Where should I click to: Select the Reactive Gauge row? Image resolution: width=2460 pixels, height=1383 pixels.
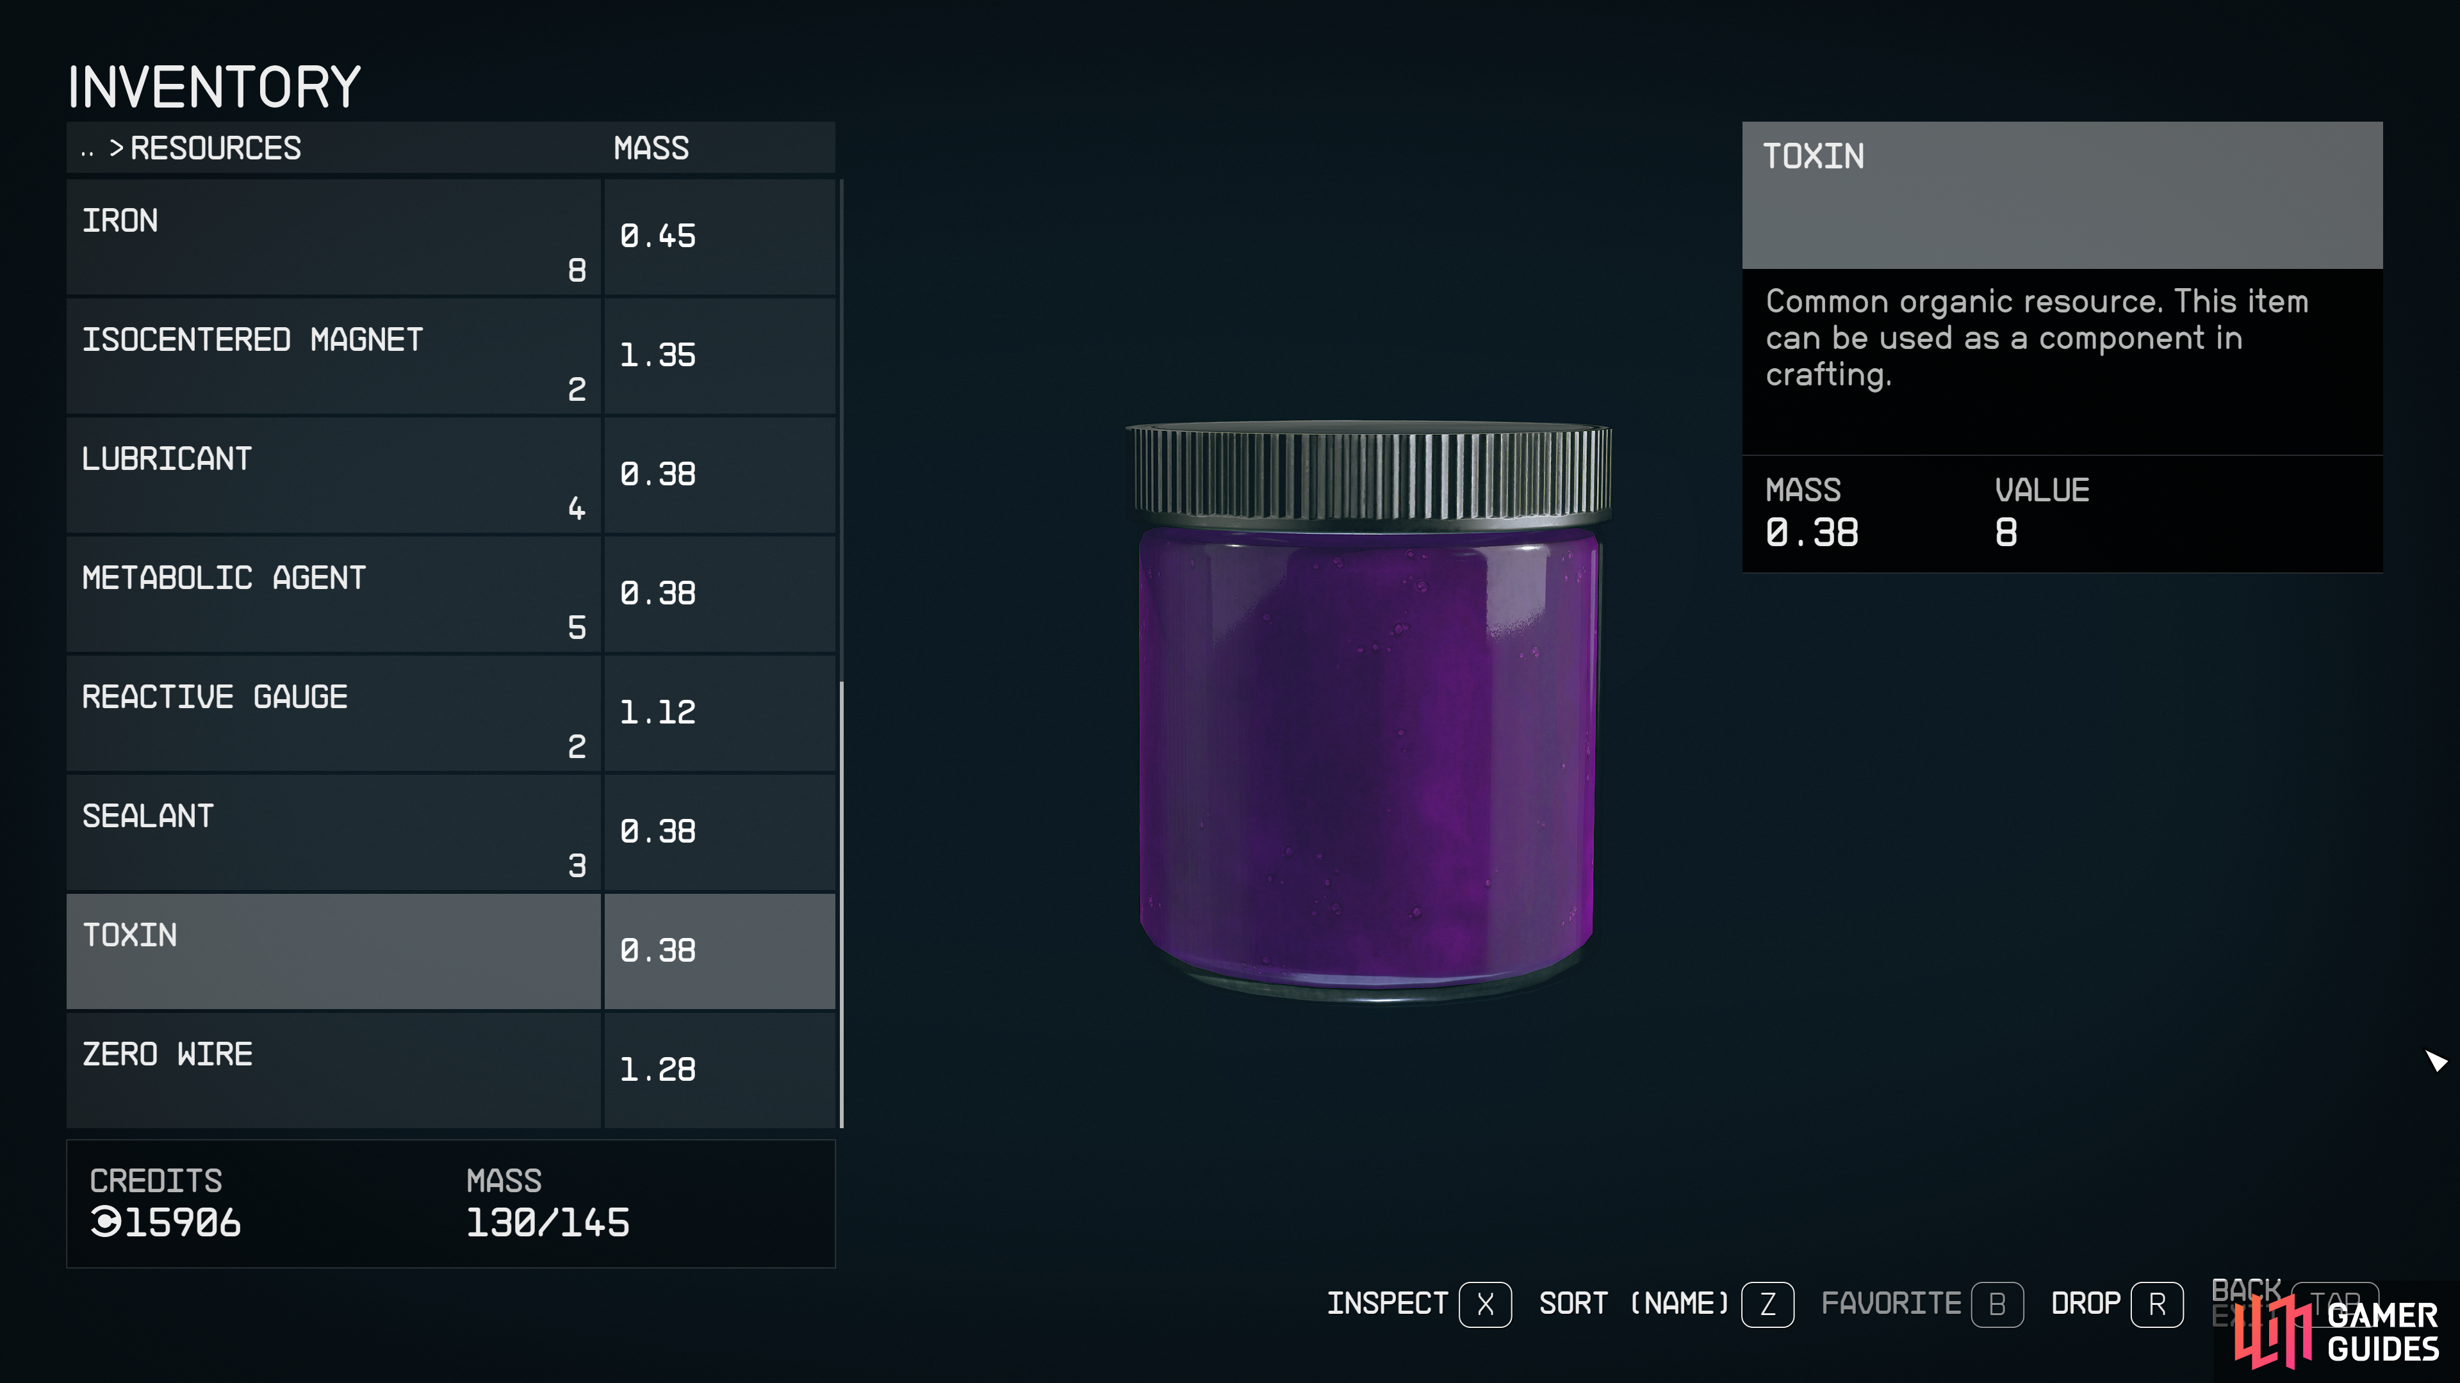point(451,713)
